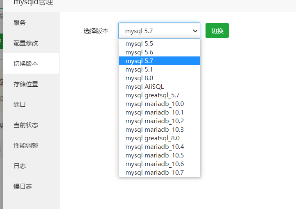Screen dimensions: 296x209
Task: Switch to the 端口 tab
Action: tap(32, 104)
